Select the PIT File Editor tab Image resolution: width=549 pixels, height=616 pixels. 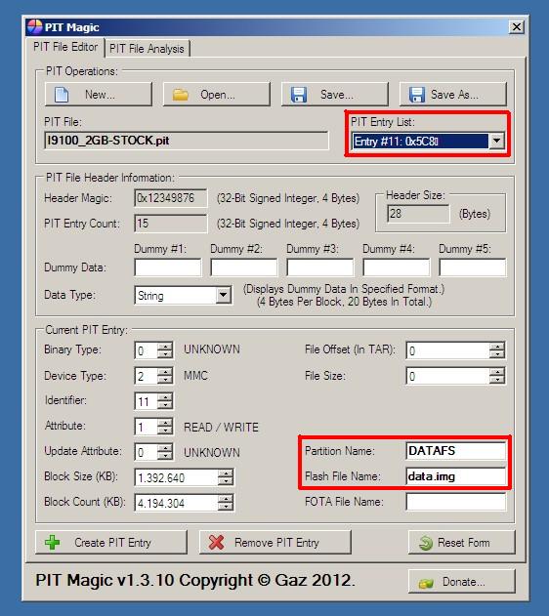coord(65,47)
